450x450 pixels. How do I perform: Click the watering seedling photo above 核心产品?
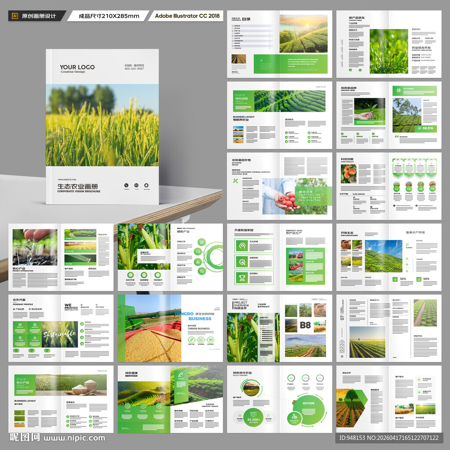[35, 247]
